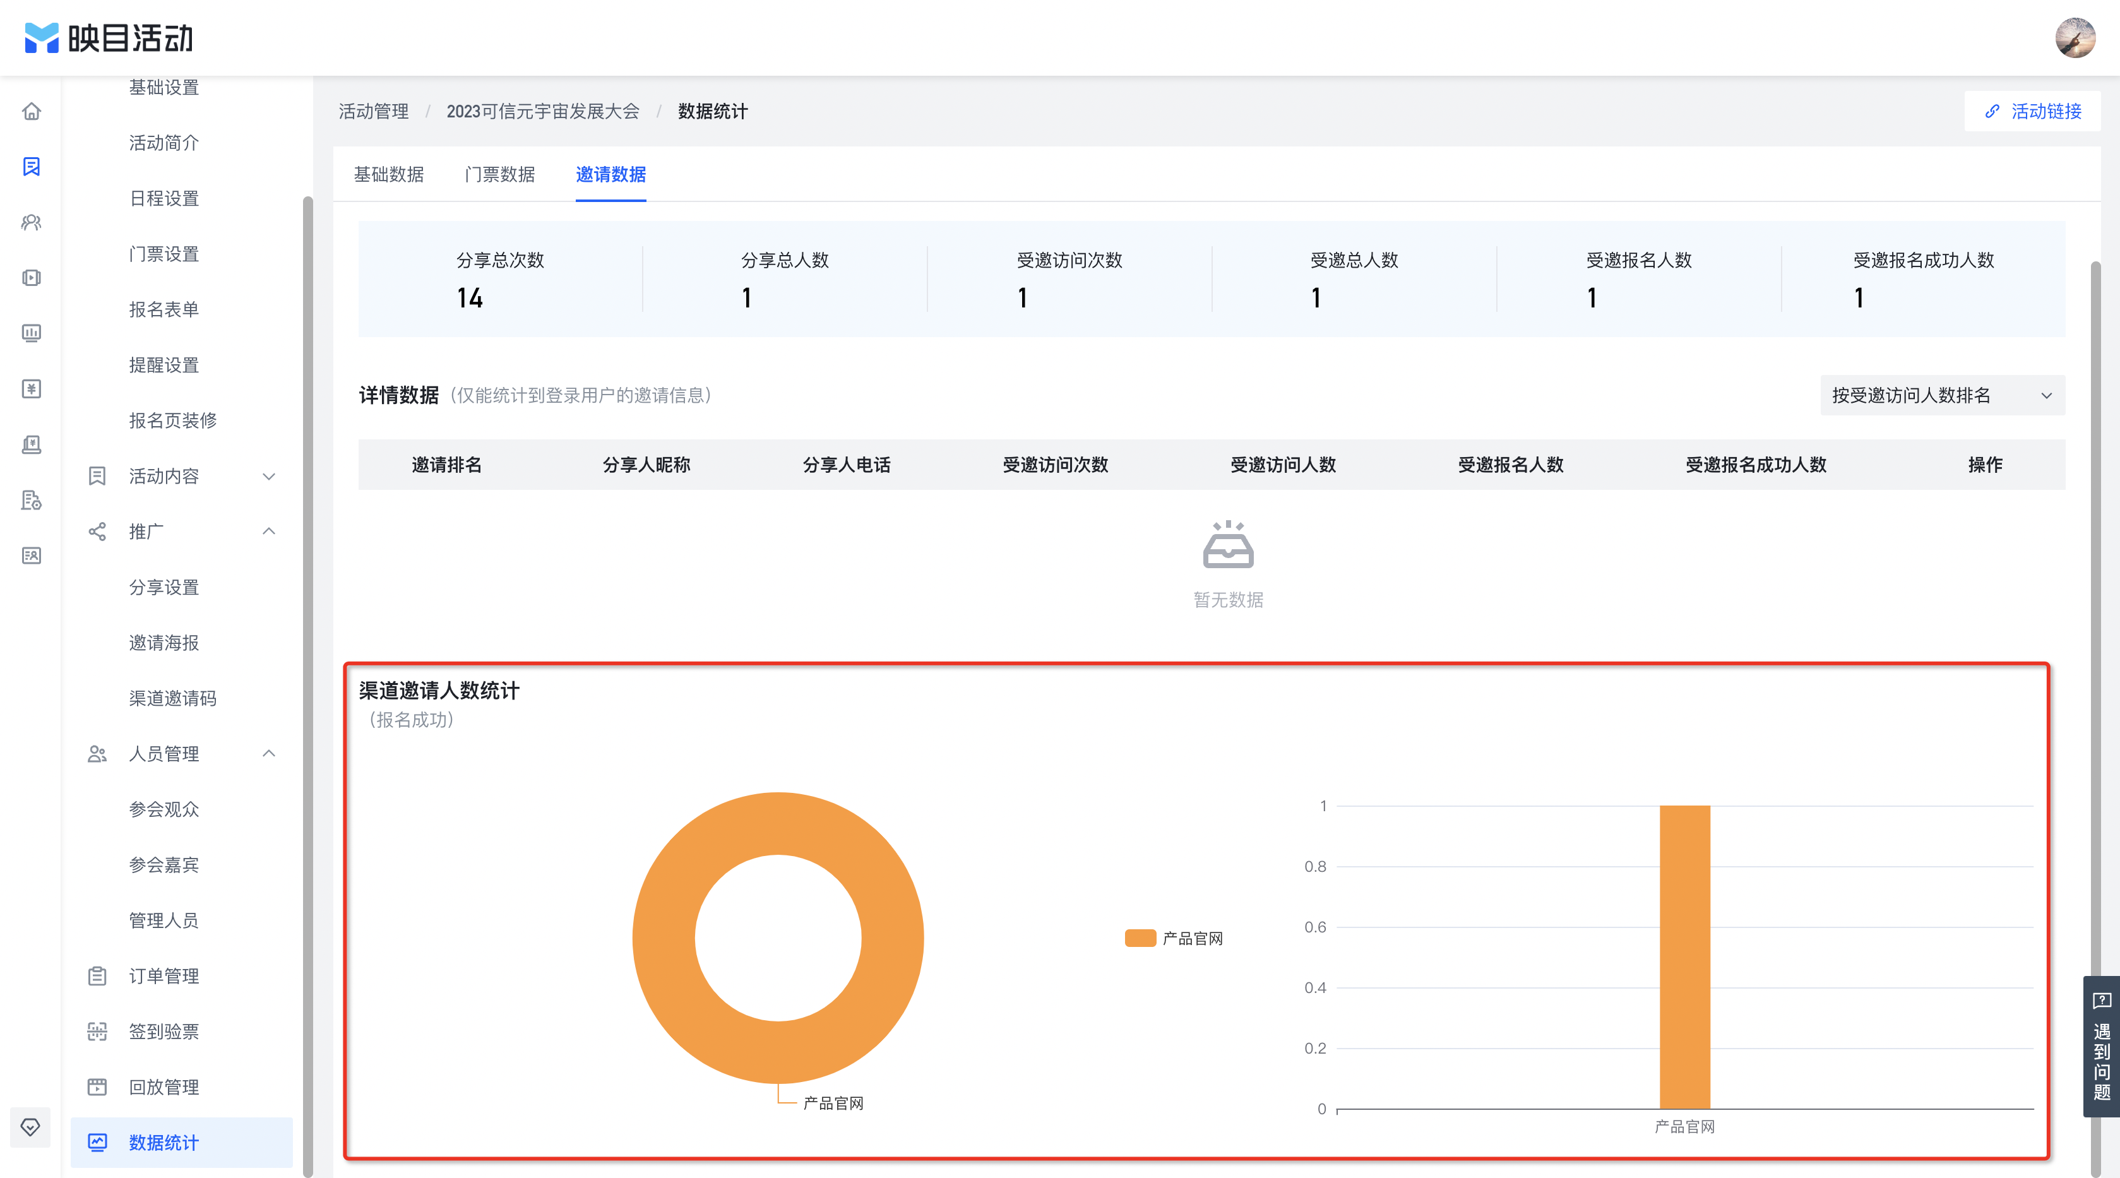Image resolution: width=2120 pixels, height=1178 pixels.
Task: Click the 渠道邀请人数统计 heading
Action: pos(439,691)
